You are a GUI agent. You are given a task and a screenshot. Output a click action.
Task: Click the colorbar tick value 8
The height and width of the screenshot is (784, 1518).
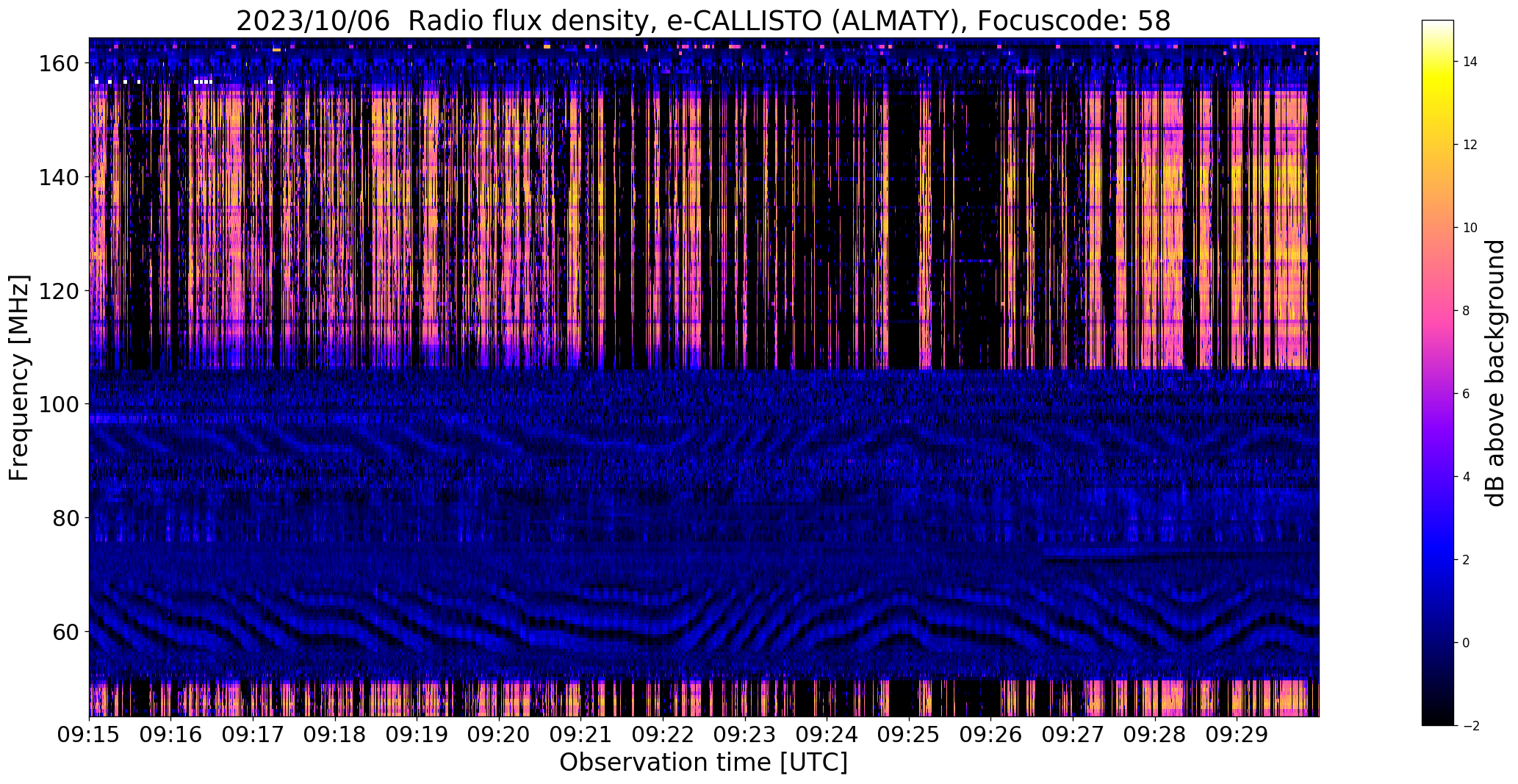click(x=1467, y=311)
